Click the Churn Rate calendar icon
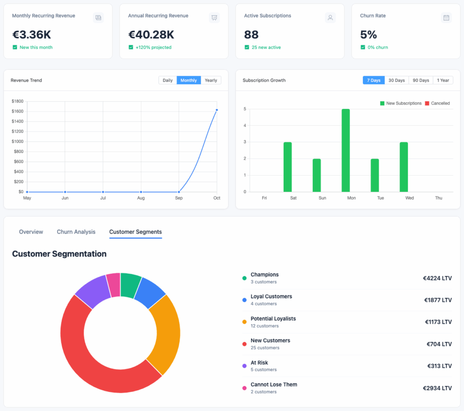This screenshot has width=464, height=411. (446, 18)
